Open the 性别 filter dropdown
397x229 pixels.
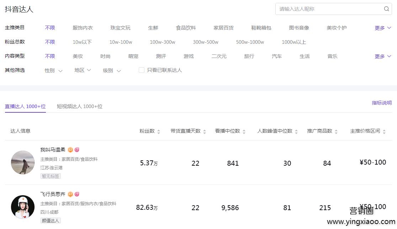[53, 70]
